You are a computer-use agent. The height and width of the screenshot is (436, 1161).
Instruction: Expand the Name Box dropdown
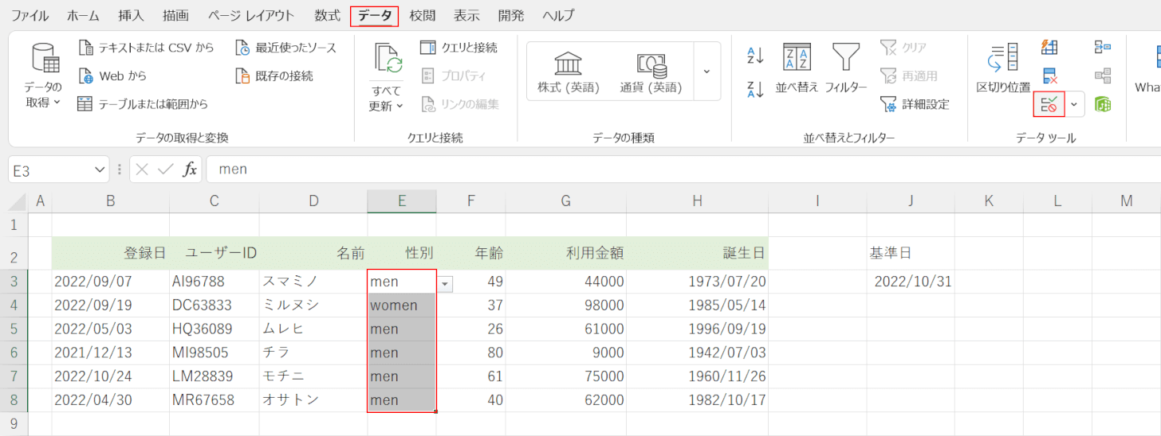pyautogui.click(x=100, y=169)
